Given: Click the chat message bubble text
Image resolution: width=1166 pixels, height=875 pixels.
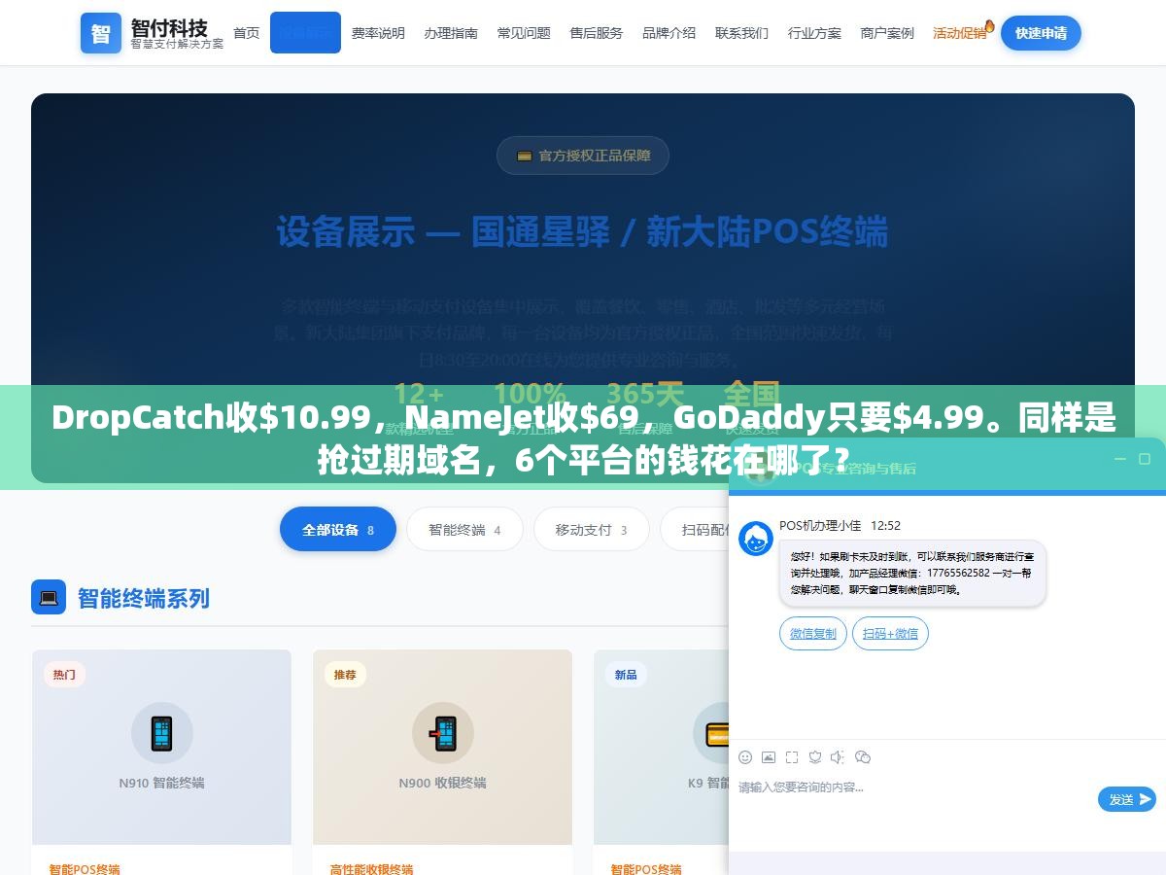Looking at the screenshot, I should (912, 574).
